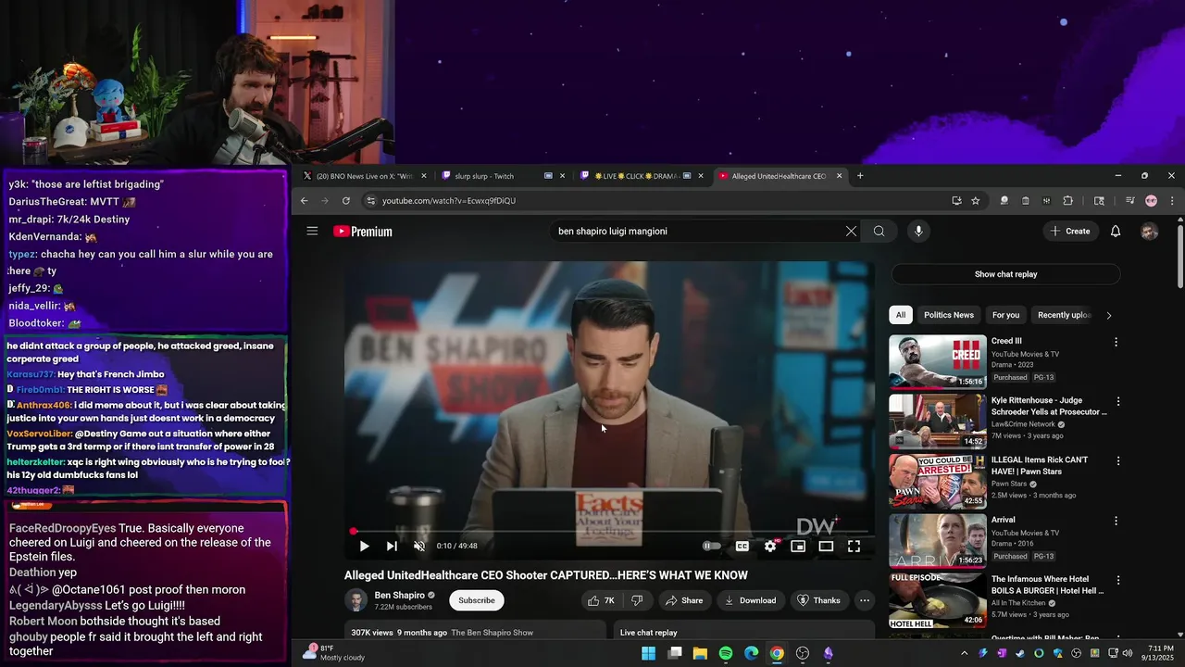Image resolution: width=1185 pixels, height=667 pixels.
Task: Toggle the autoplay switch in player
Action: click(711, 547)
